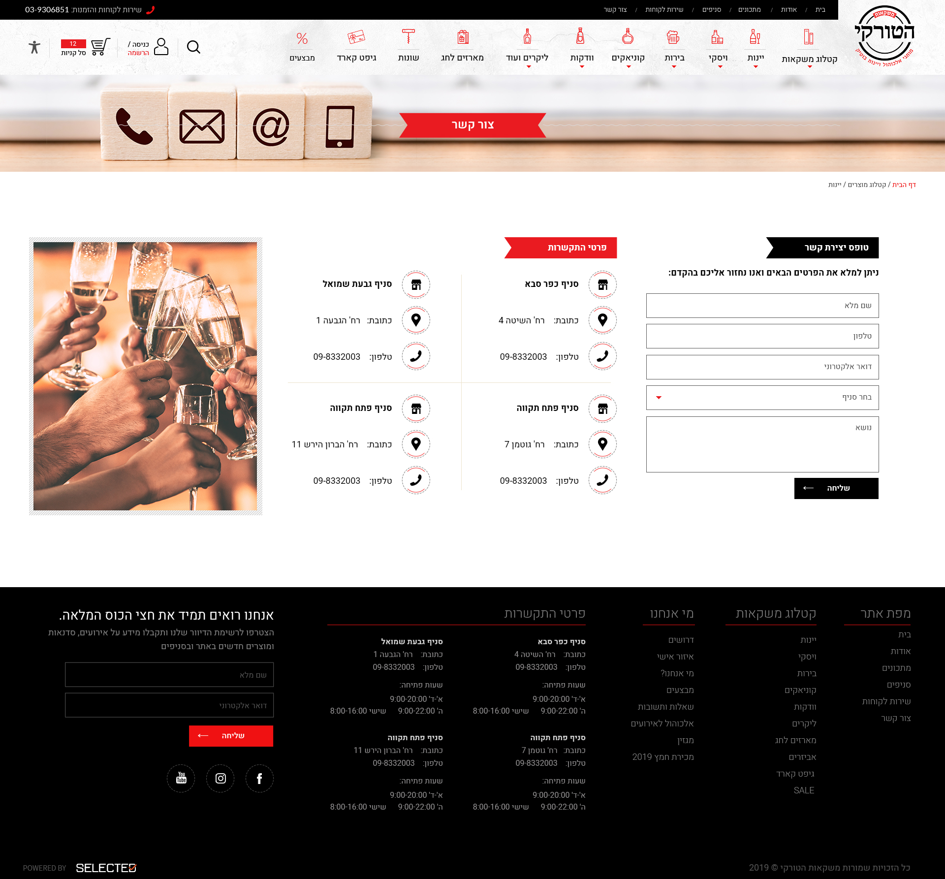Open the Facebook page icon
This screenshot has width=945, height=879.
[x=259, y=778]
